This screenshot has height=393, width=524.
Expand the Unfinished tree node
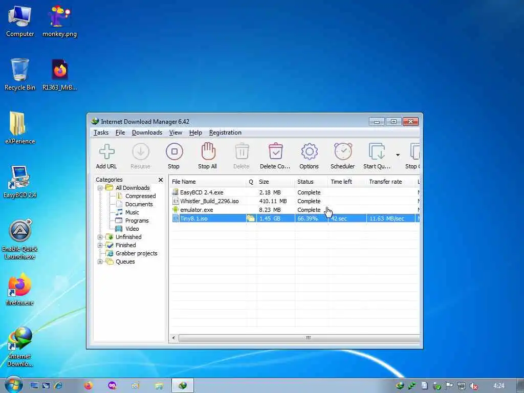coord(100,237)
